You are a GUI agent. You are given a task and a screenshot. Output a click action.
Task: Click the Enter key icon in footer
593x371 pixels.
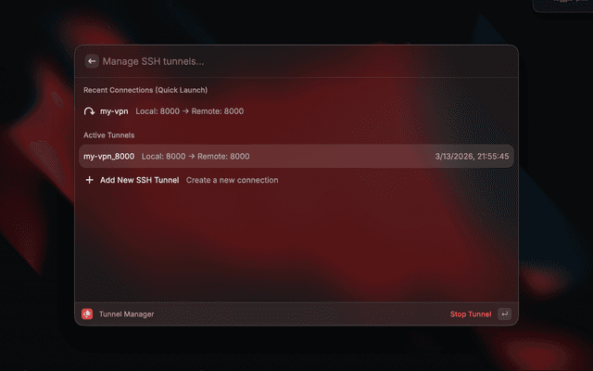pos(504,313)
